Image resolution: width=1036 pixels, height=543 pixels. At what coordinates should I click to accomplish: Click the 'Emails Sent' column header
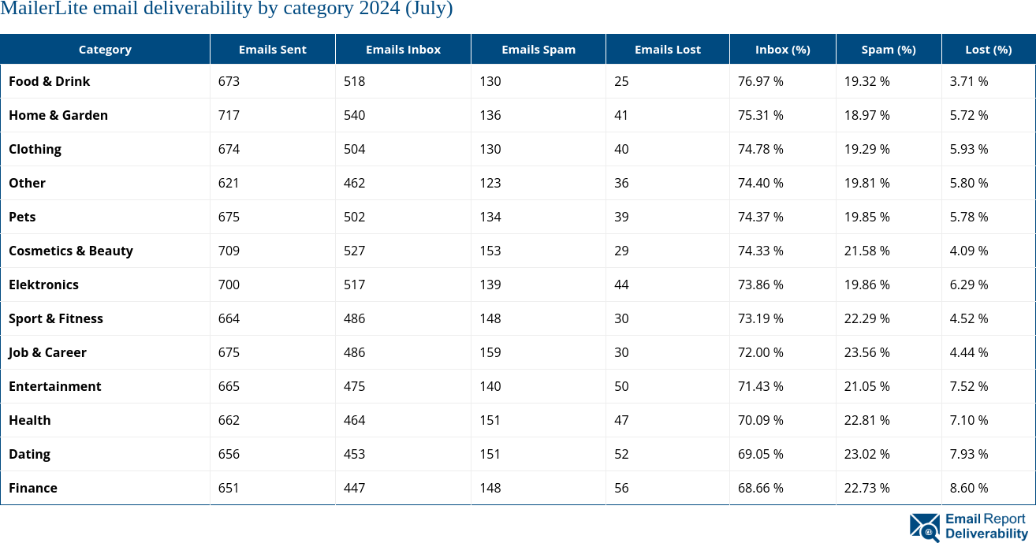click(273, 49)
